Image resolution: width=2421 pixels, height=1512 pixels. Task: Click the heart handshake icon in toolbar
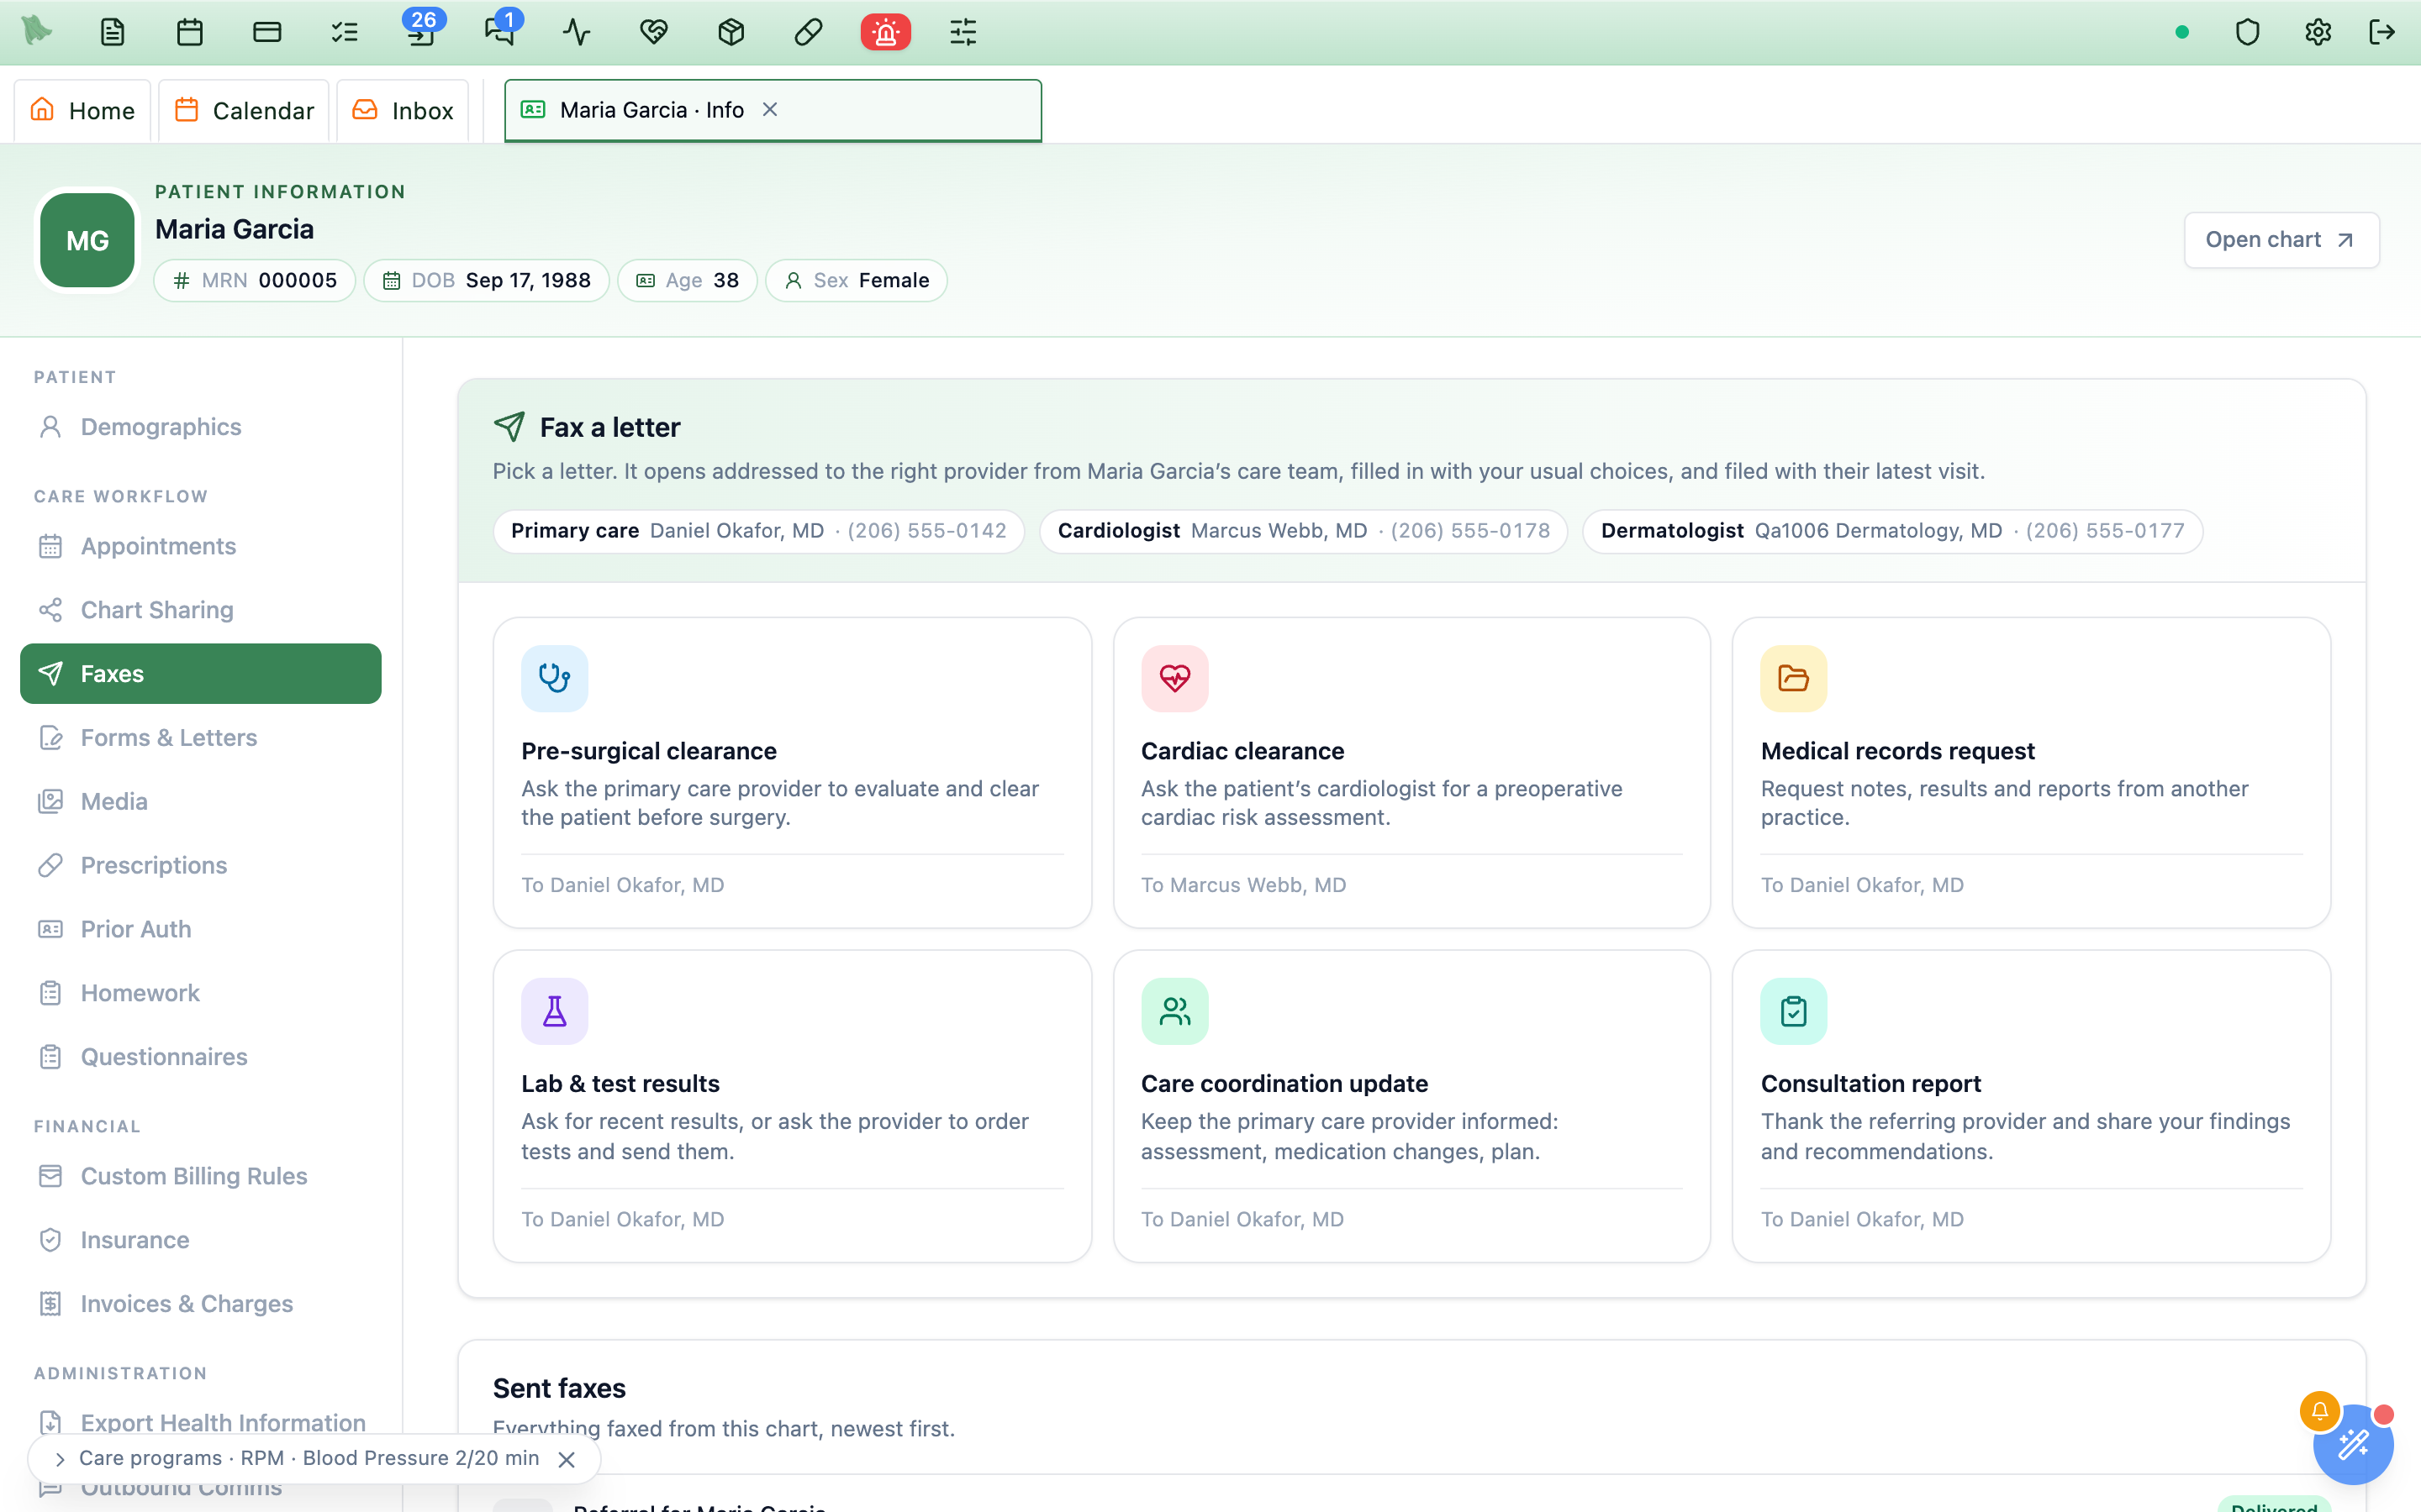(654, 32)
